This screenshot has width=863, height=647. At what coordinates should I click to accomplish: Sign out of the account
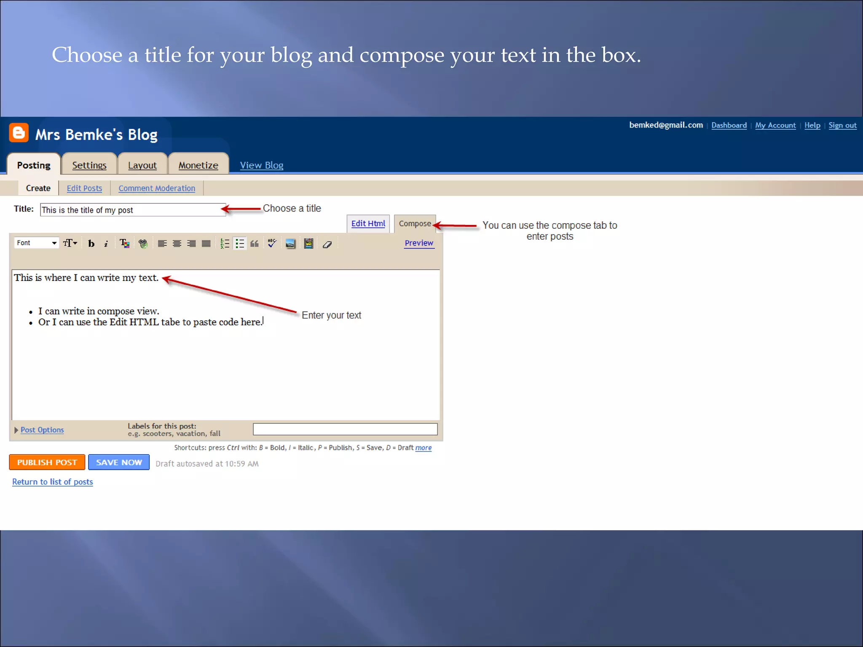point(843,125)
